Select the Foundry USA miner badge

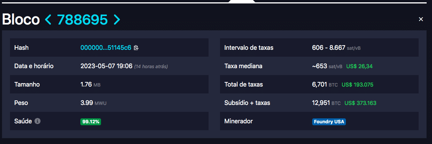pos(329,122)
